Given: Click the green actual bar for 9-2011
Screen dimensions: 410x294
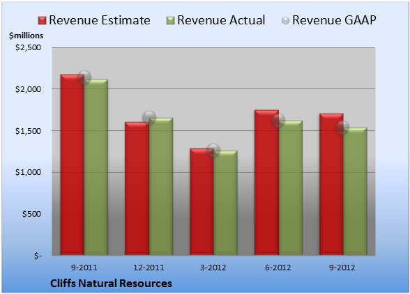Looking at the screenshot, I should tap(96, 167).
